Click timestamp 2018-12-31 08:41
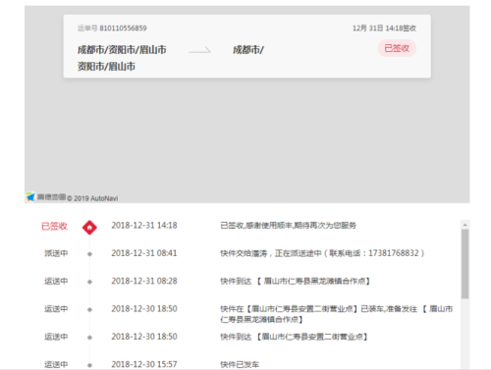The height and width of the screenshot is (370, 491). (144, 253)
